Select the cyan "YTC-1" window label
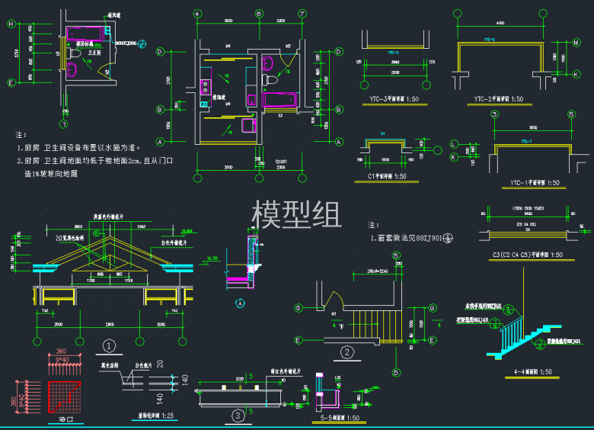The width and height of the screenshot is (594, 430). (526, 141)
